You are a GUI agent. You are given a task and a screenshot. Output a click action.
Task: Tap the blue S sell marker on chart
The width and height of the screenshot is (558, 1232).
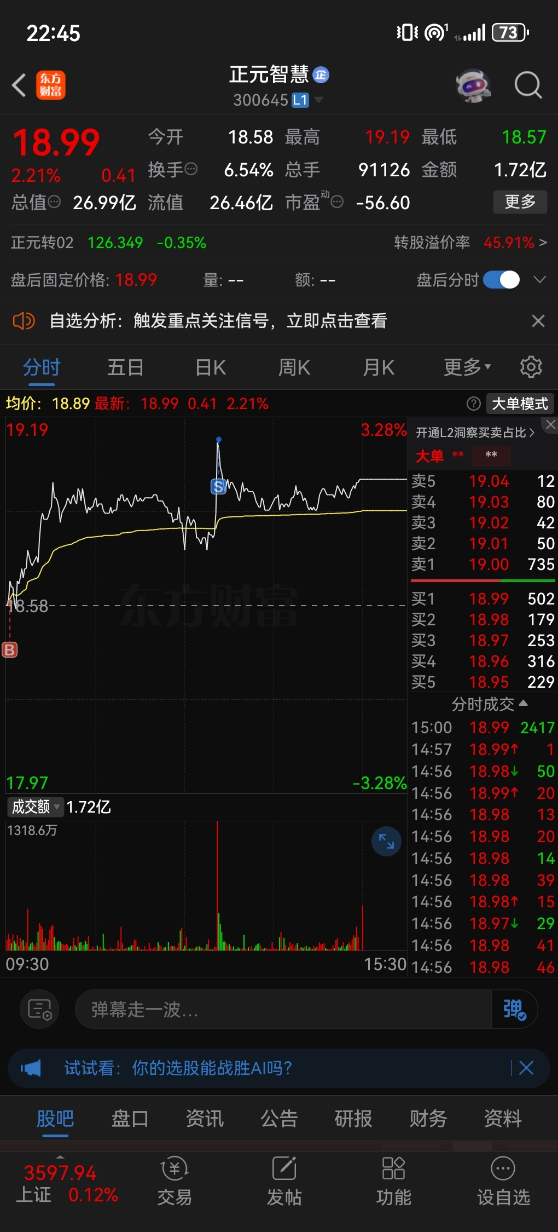point(218,486)
